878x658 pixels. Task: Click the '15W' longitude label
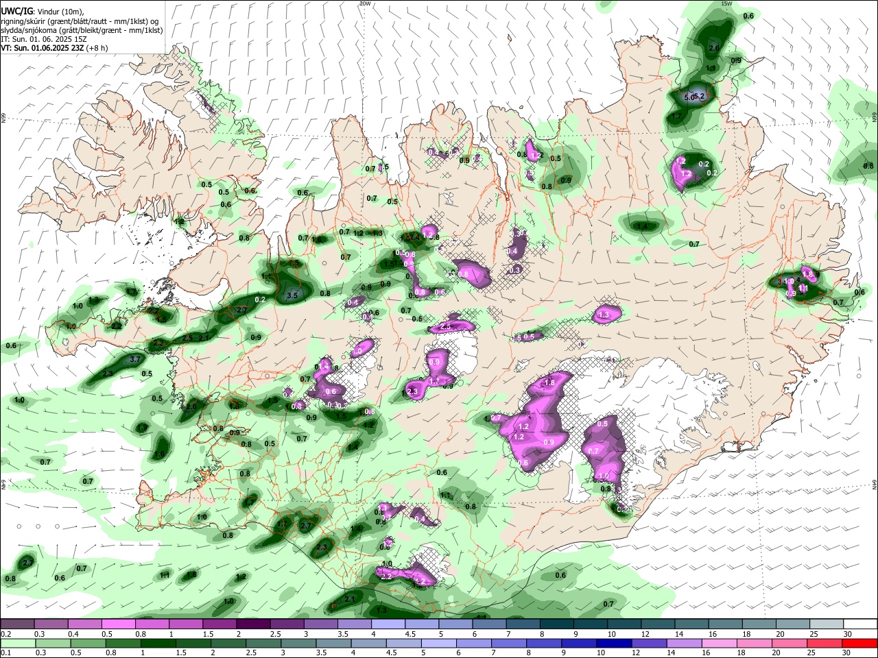(726, 3)
